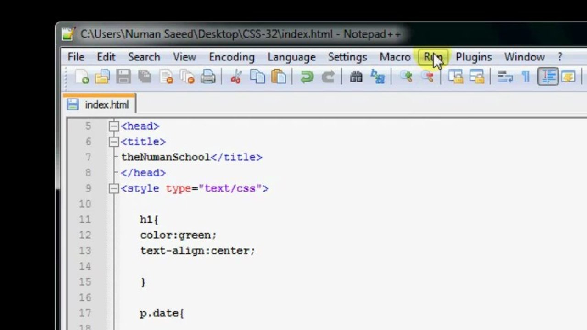Image resolution: width=587 pixels, height=330 pixels.
Task: Click the text-align:center; declaration
Action: (x=197, y=251)
